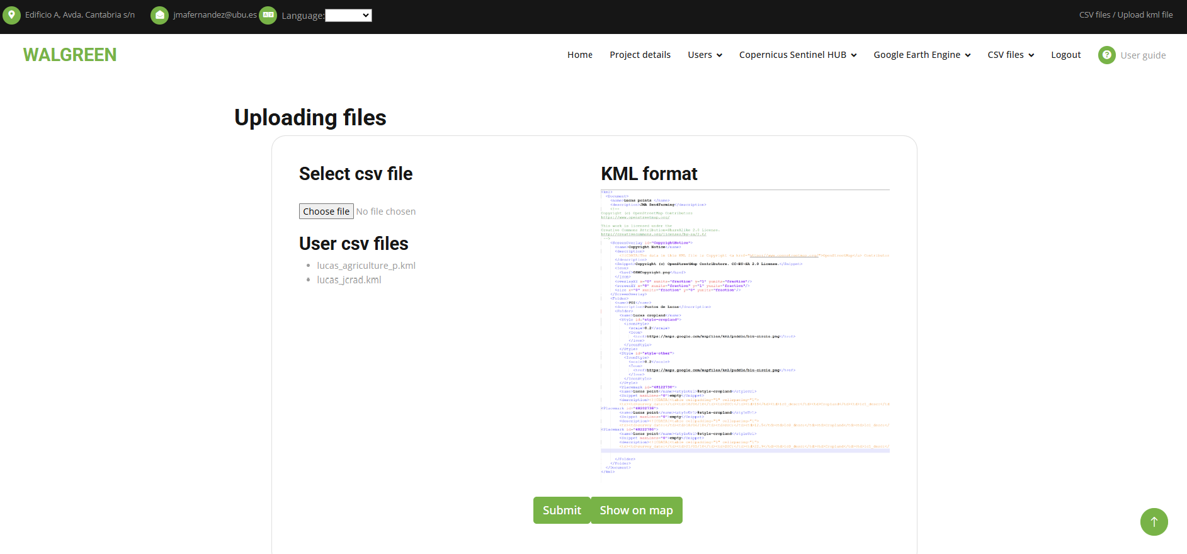Screen dimensions: 1187x554
Task: Click the Choose file button
Action: [x=326, y=212]
